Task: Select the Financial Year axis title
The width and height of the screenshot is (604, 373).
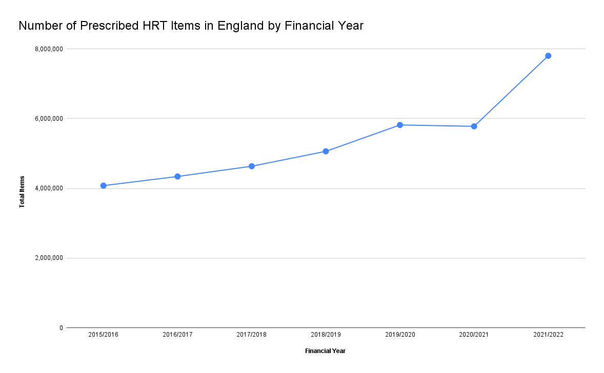Action: click(x=326, y=350)
